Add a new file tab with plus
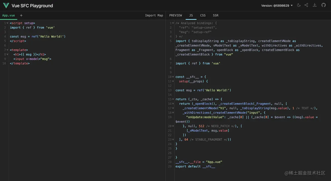The height and width of the screenshot is (181, 331). click(x=21, y=15)
